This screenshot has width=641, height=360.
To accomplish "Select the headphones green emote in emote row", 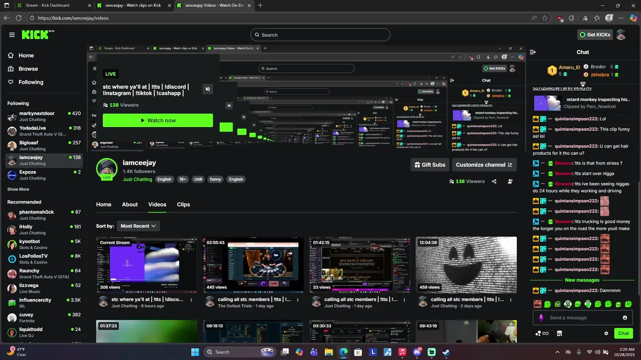I will click(588, 304).
